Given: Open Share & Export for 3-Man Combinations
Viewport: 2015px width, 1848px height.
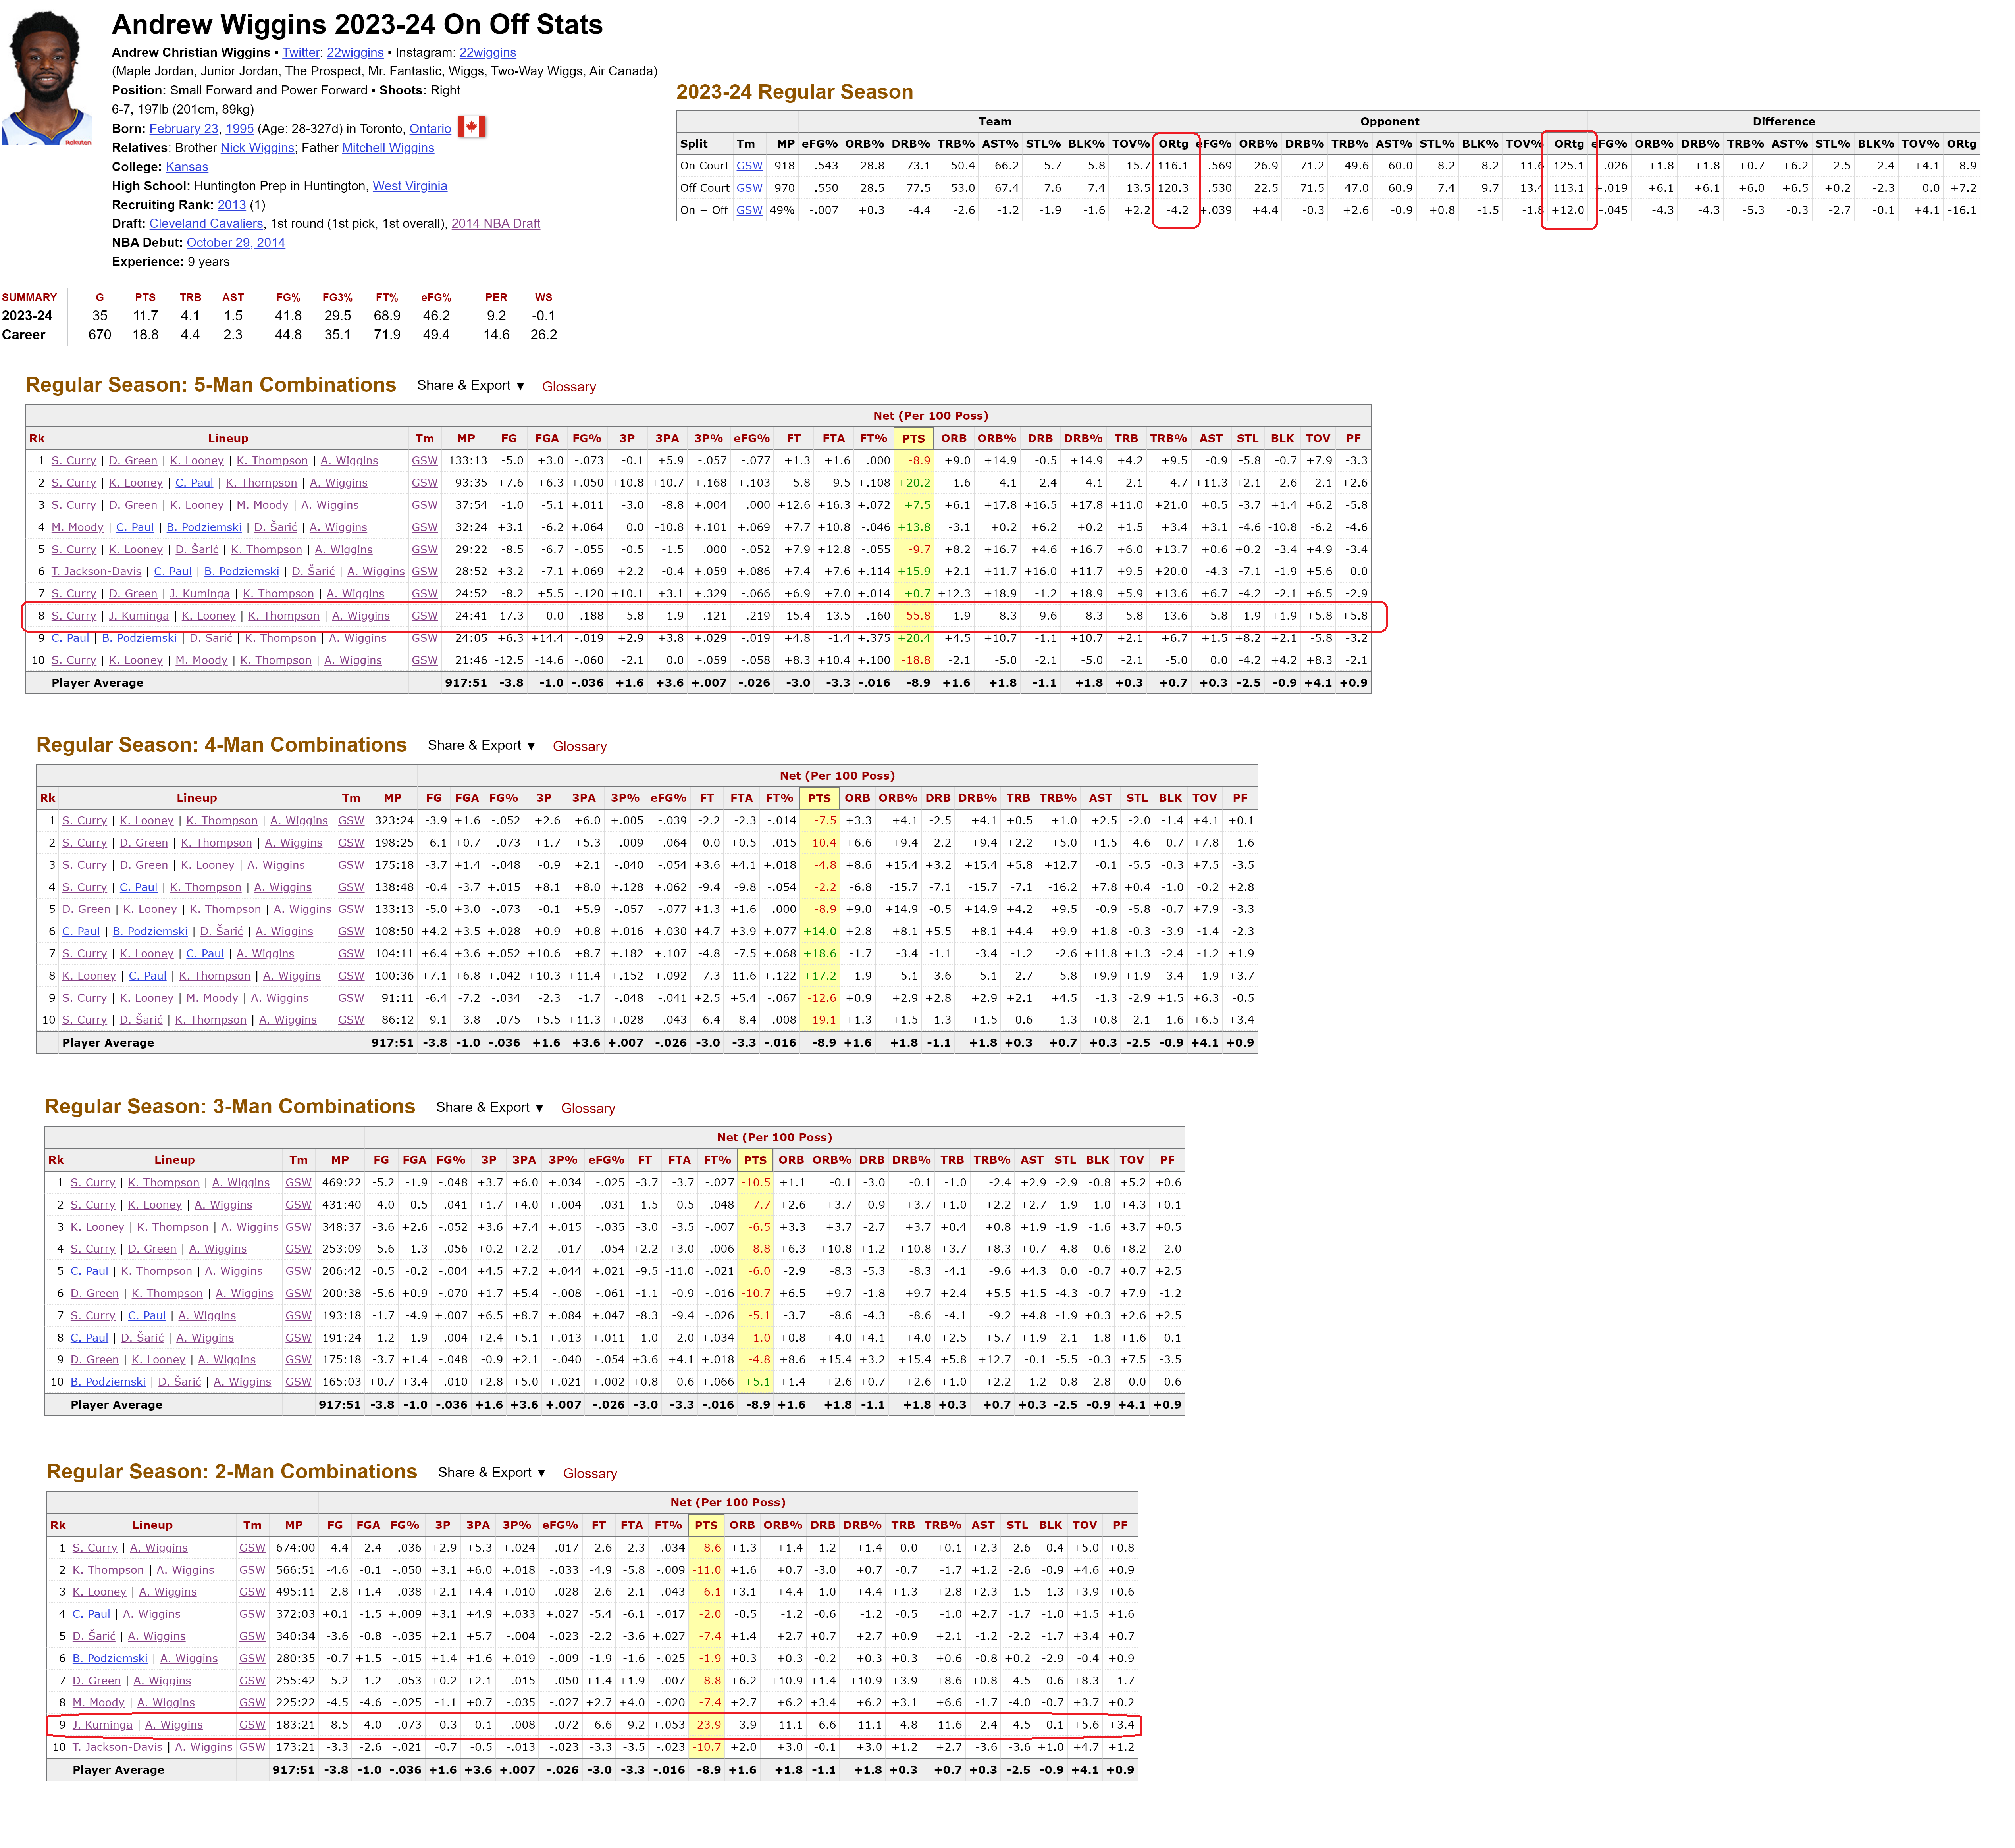Looking at the screenshot, I should pyautogui.click(x=490, y=1108).
